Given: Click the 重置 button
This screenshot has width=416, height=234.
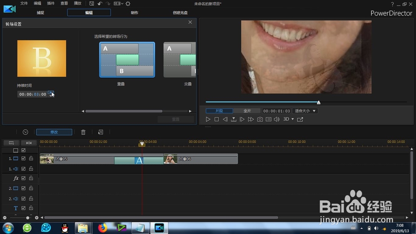Looking at the screenshot, I should pyautogui.click(x=176, y=119).
